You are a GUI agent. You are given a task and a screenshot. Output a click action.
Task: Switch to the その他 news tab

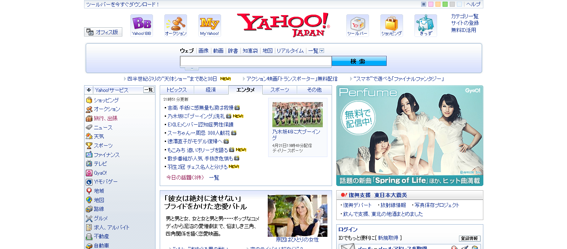(x=314, y=90)
